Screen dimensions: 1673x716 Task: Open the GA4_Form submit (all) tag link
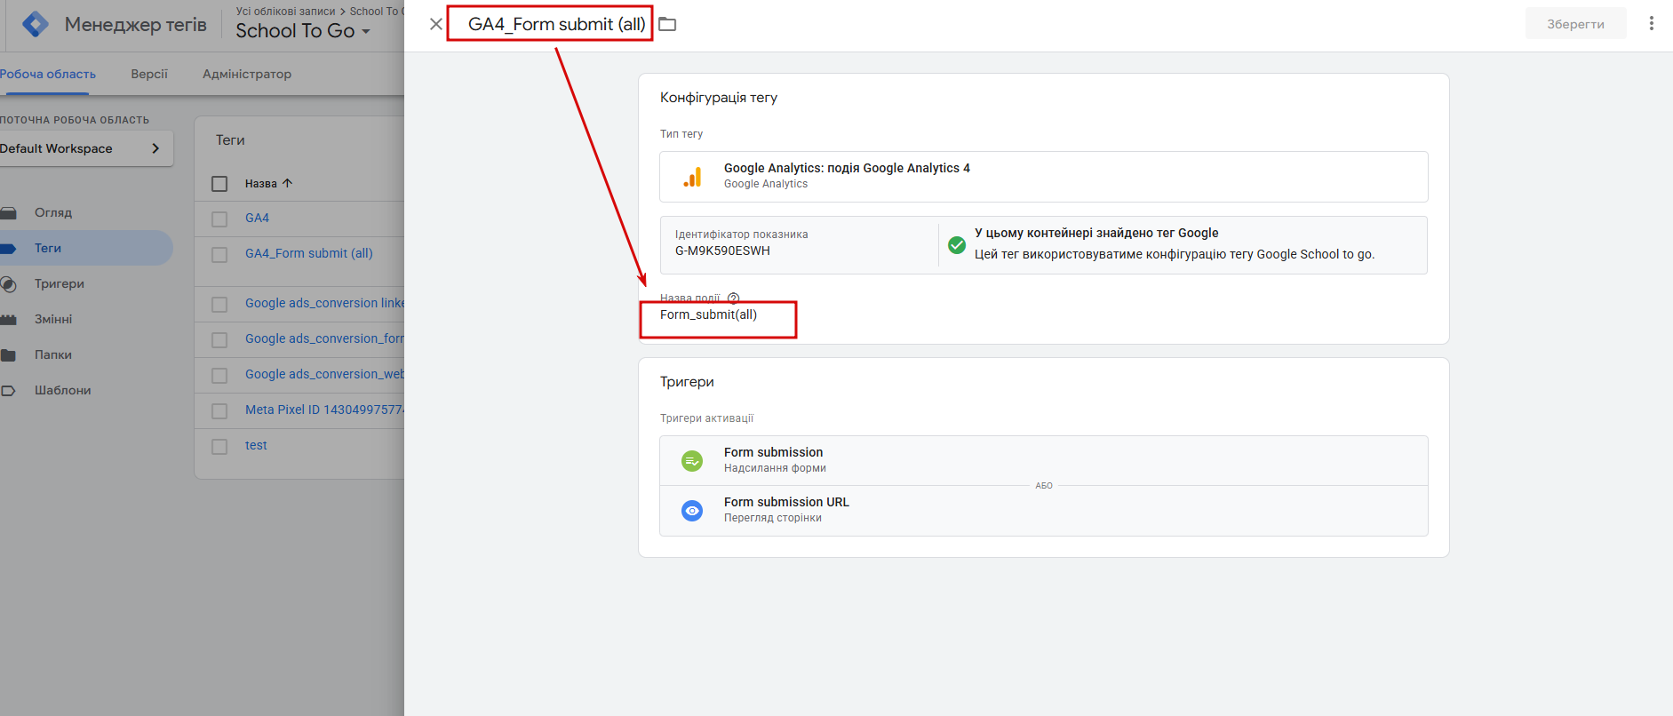[309, 253]
